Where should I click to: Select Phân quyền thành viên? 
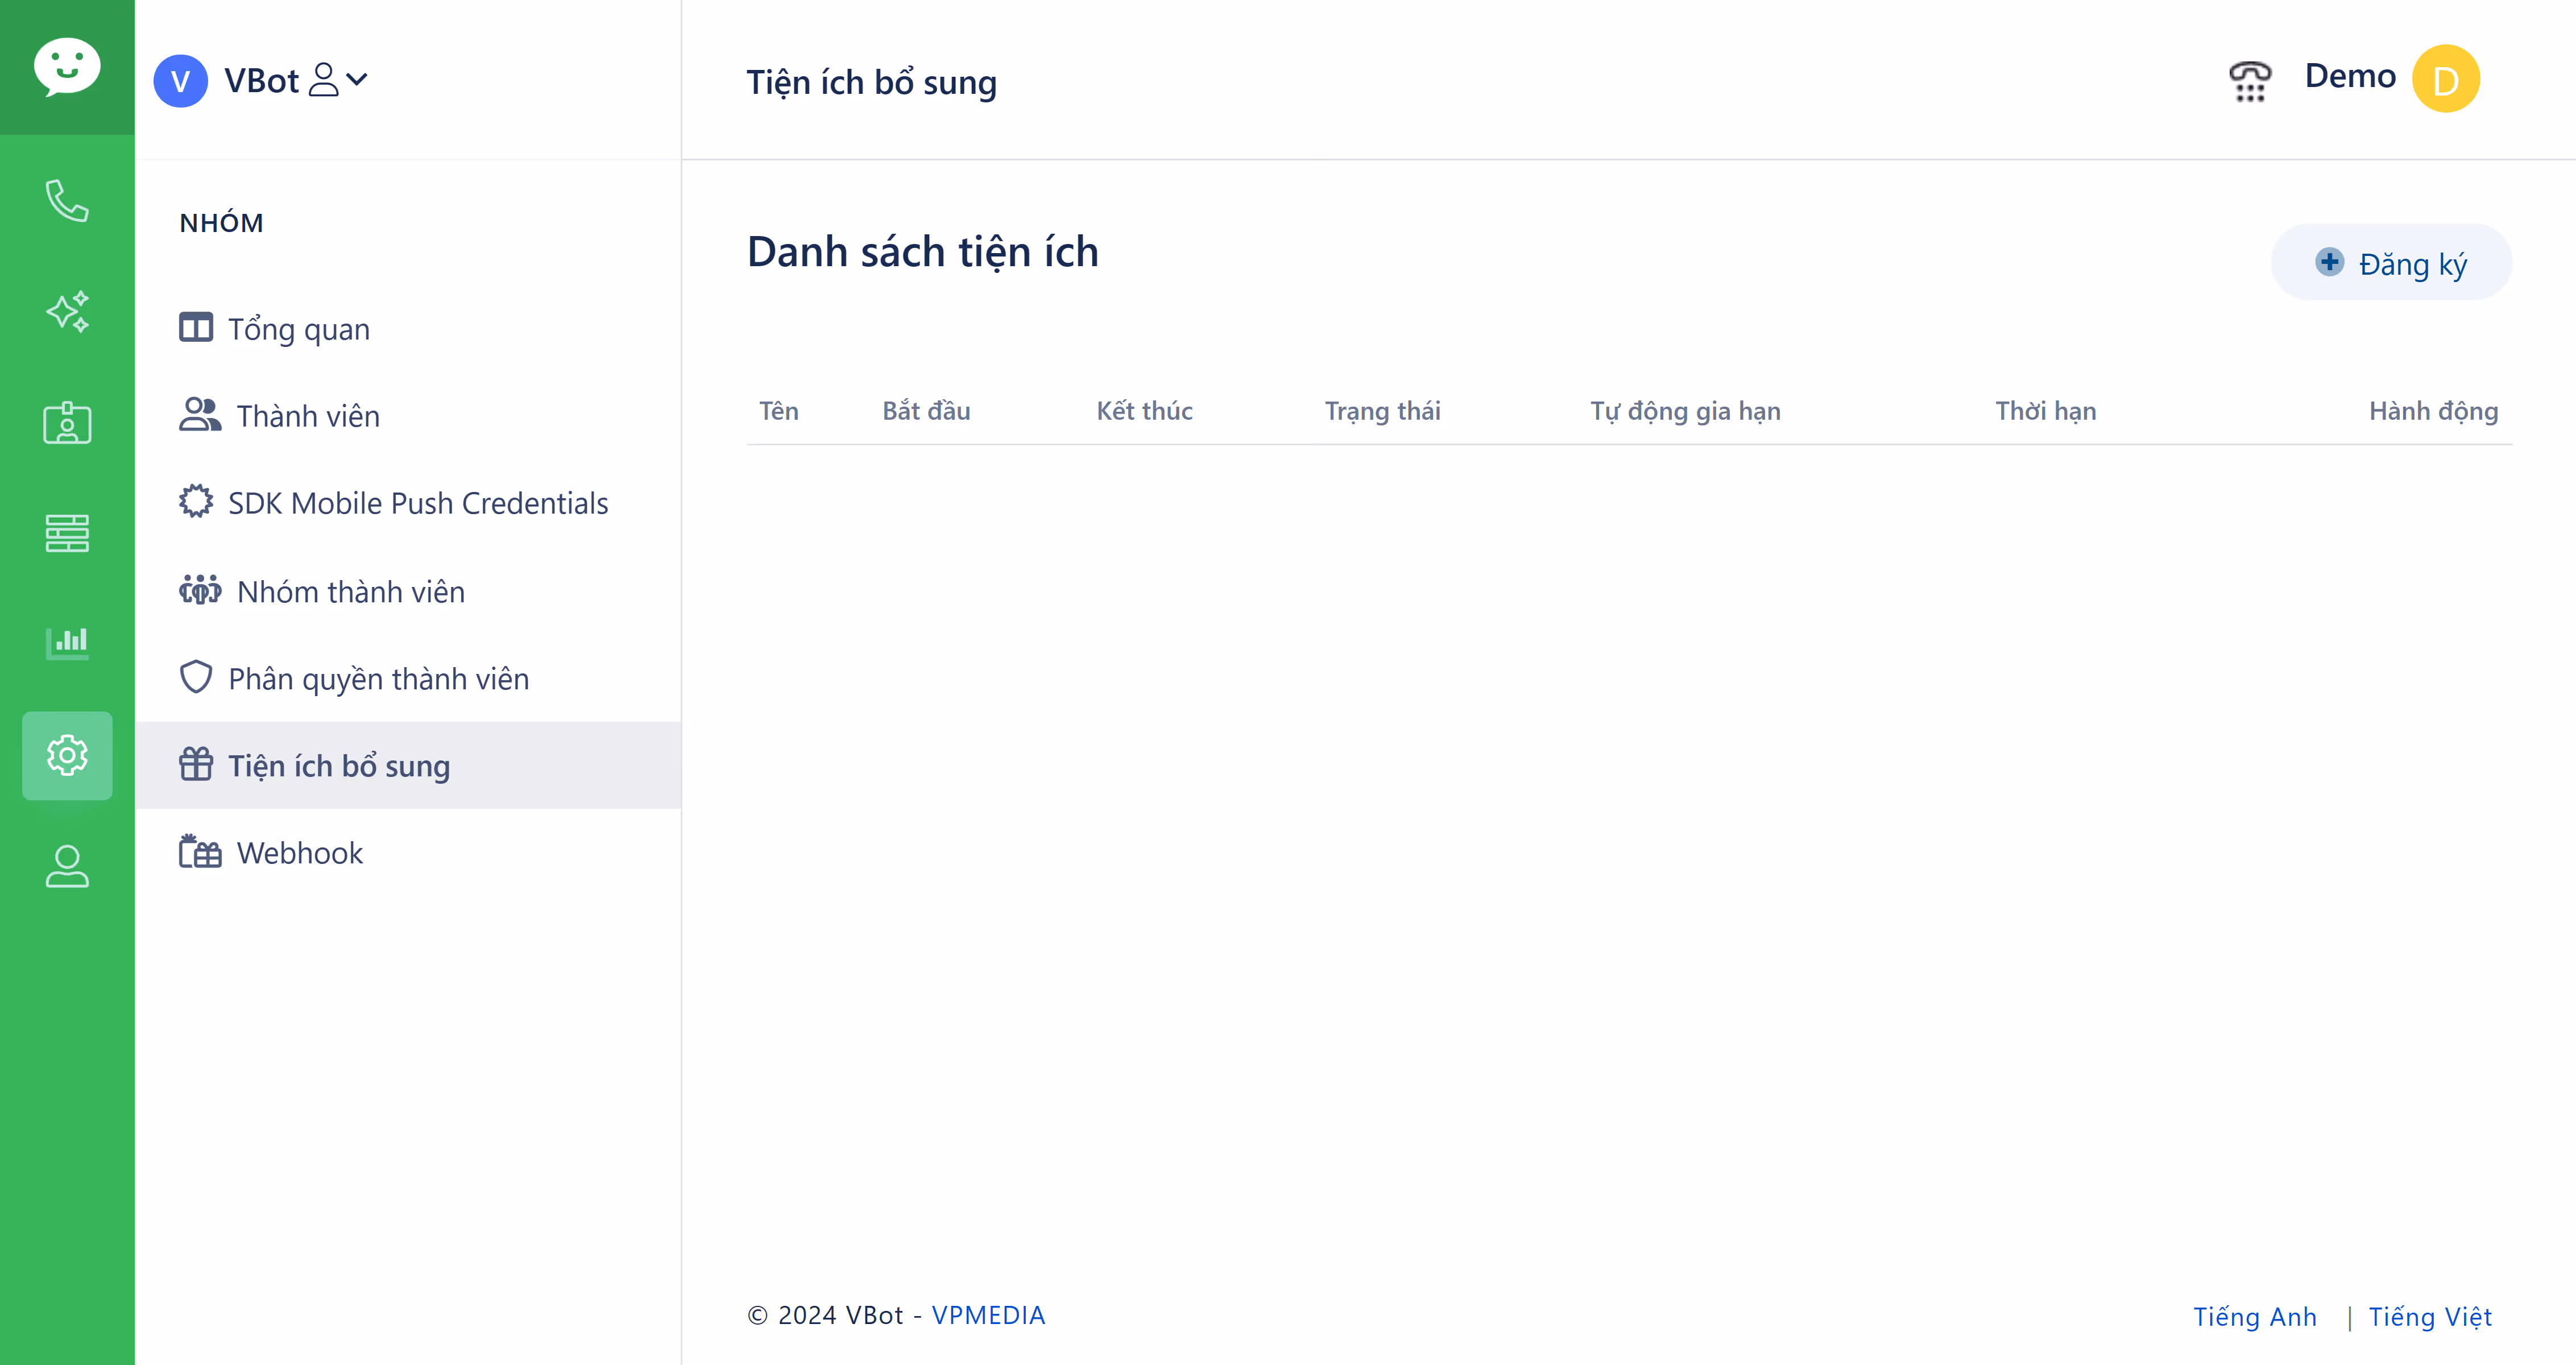click(x=378, y=679)
